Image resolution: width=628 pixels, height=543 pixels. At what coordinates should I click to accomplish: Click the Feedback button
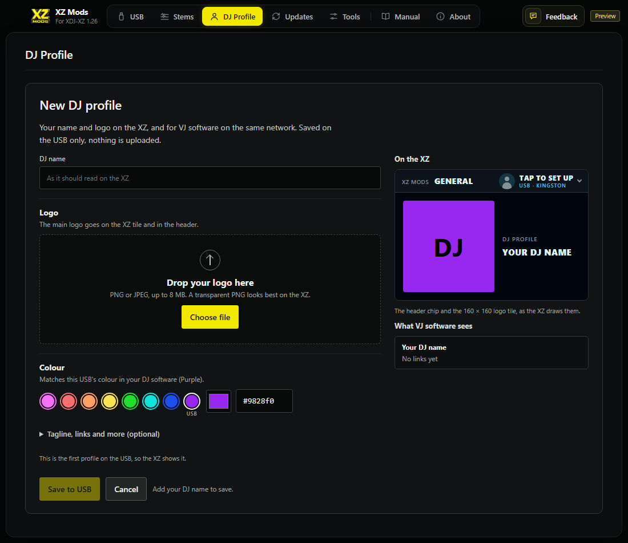[x=553, y=17]
